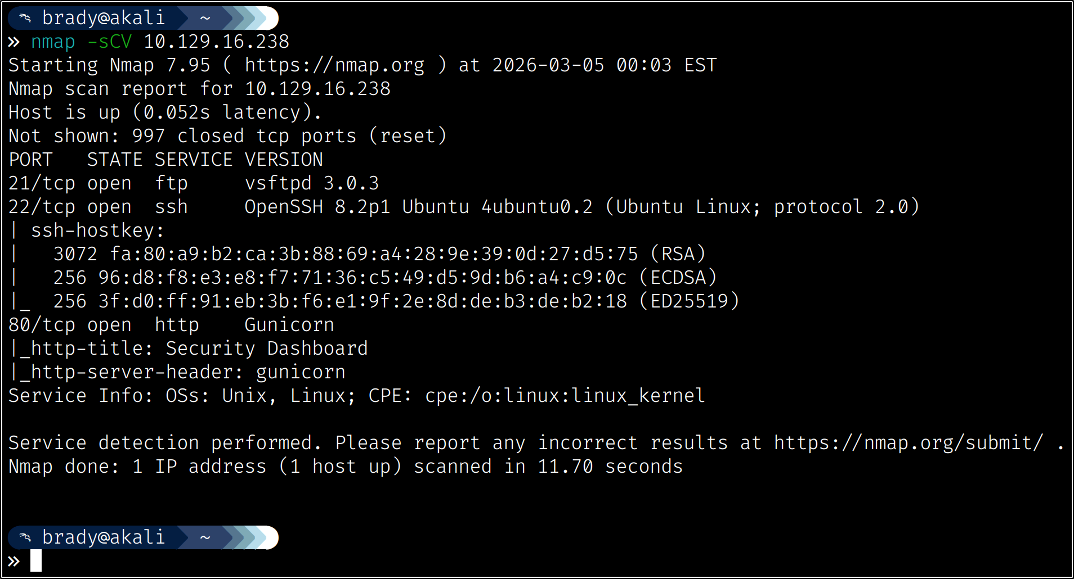1074x579 pixels.
Task: Click the double-chevron prompt symbol before nmap
Action: click(14, 42)
